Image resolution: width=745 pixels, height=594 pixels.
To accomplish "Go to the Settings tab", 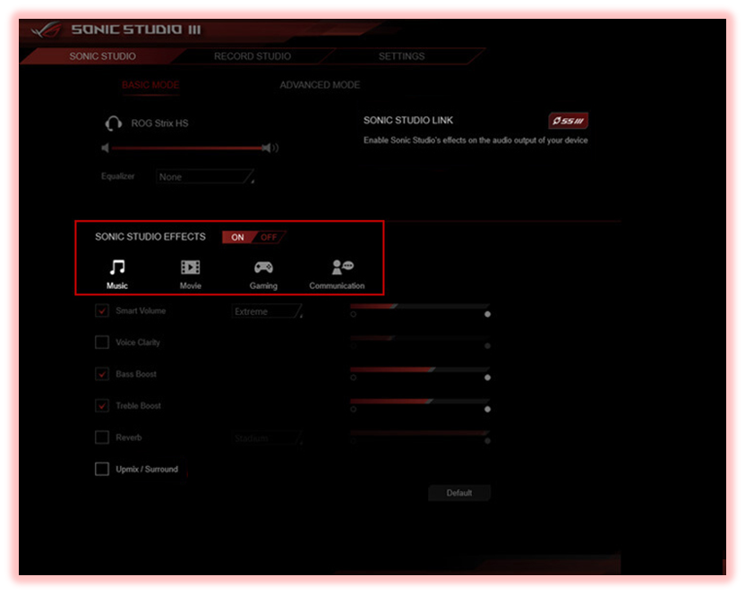I will click(x=401, y=56).
